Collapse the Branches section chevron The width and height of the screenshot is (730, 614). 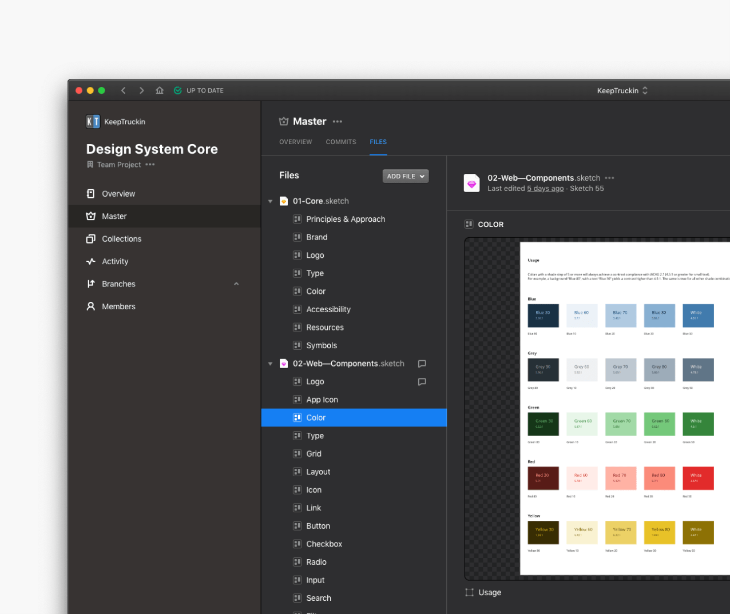pos(236,284)
